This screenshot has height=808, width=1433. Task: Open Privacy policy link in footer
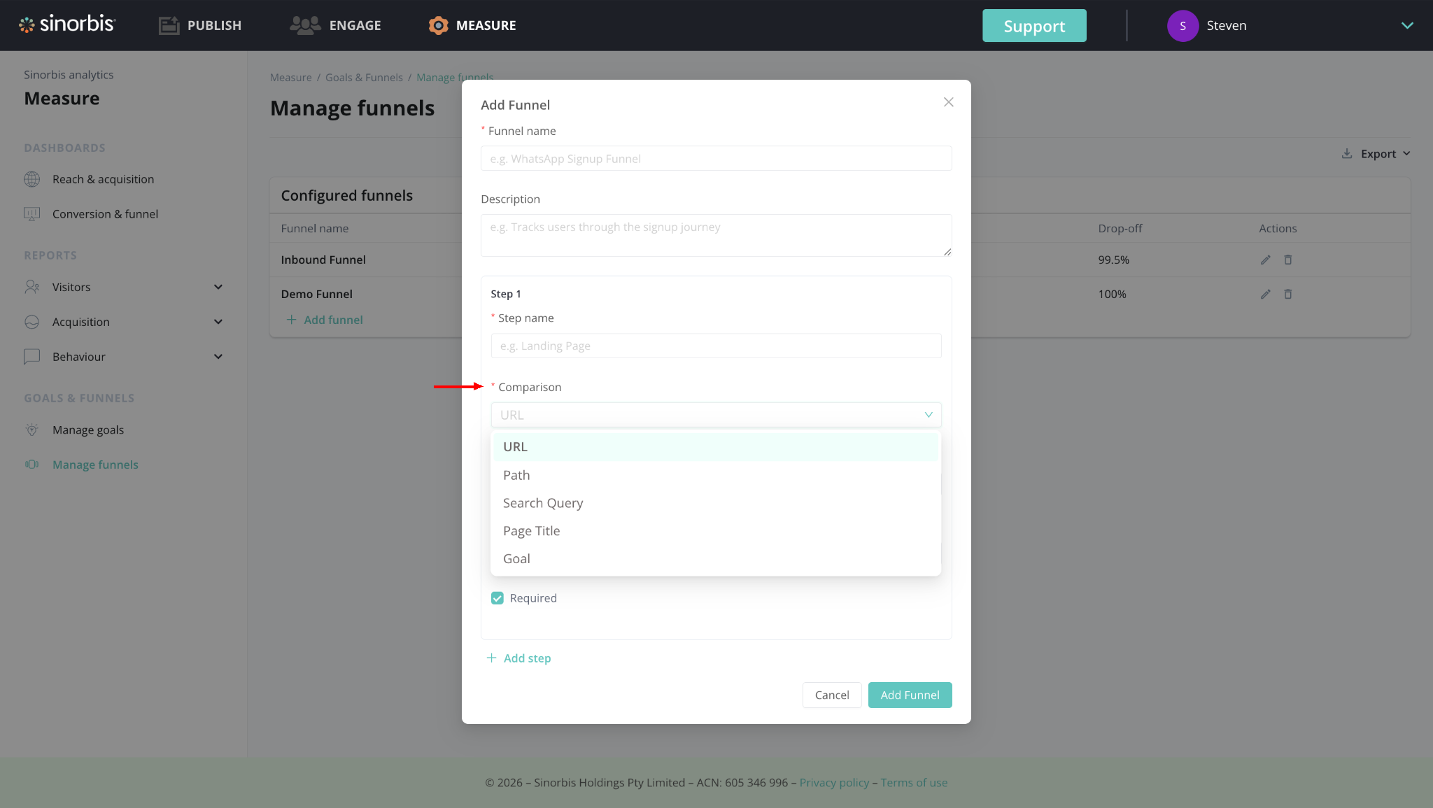point(834,782)
